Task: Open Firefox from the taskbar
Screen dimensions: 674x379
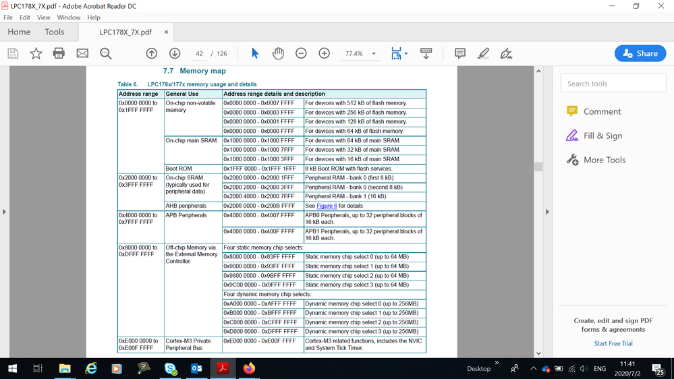Action: tap(249, 368)
